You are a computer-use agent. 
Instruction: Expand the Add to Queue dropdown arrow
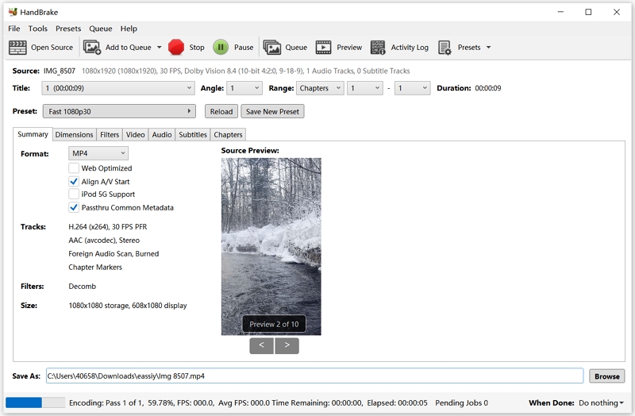tap(160, 48)
